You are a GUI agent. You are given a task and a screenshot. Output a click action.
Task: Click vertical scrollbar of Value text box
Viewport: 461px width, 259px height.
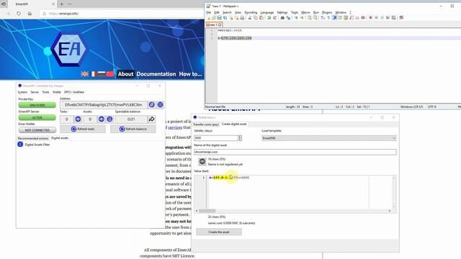point(394,192)
